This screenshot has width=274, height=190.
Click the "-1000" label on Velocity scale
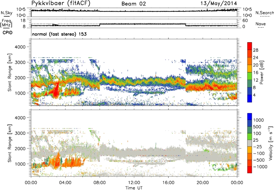point(260,167)
